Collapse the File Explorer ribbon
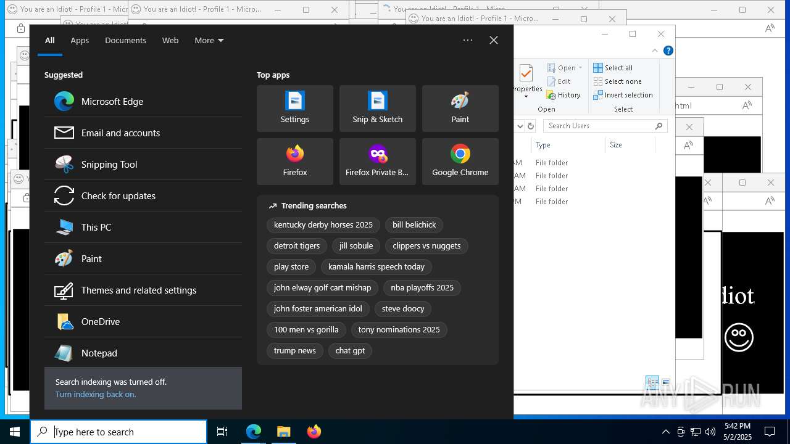Viewport: 790px width, 444px height. (655, 51)
